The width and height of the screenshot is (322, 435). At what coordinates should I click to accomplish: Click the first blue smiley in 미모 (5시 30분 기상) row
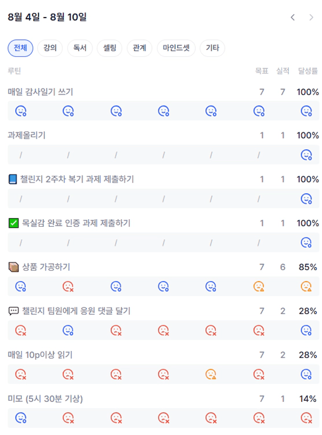(21, 418)
